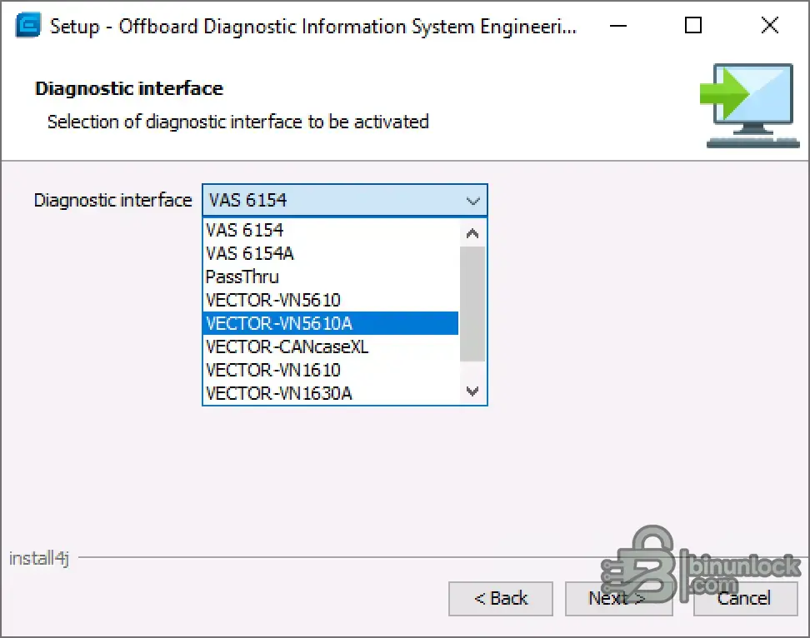
Task: Select VECTOR-VN5610 list entry
Action: 331,300
